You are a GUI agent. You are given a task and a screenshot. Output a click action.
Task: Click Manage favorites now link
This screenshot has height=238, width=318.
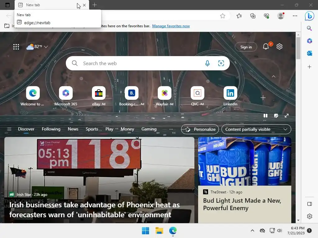[x=171, y=26]
